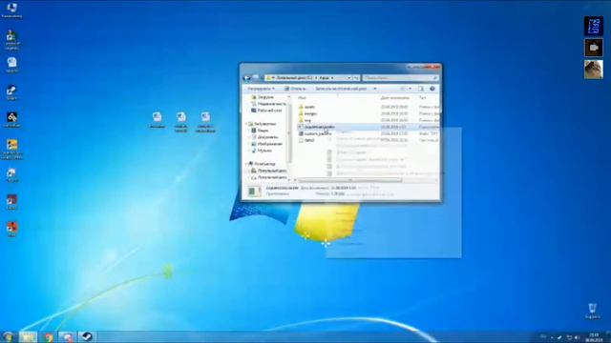Open Steam from the taskbar
611x343 pixels.
(x=87, y=336)
